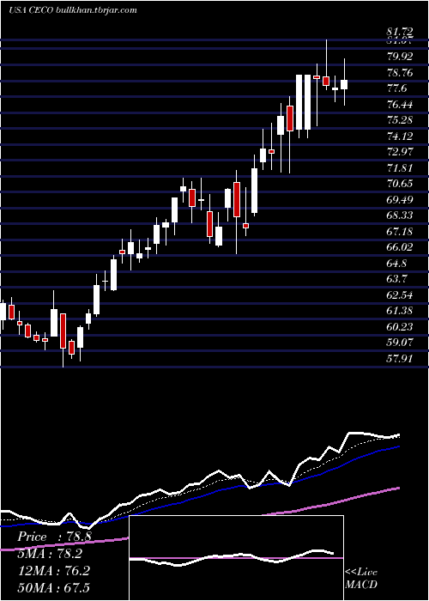This screenshot has width=429, height=601.
Task: Click the 77.6 price axis label
Action: tap(397, 88)
